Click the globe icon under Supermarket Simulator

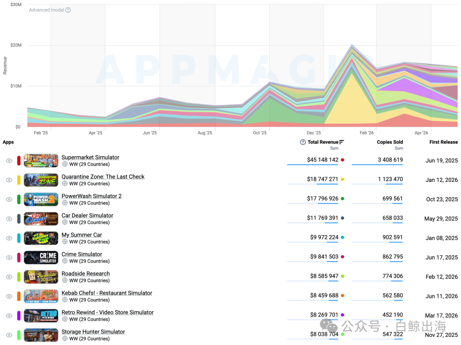(x=65, y=164)
